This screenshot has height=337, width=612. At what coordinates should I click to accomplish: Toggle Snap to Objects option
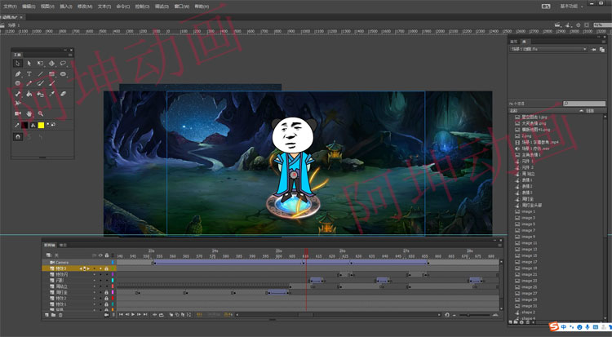click(x=18, y=136)
